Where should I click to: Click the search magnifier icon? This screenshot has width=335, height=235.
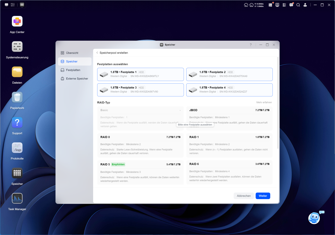click(298, 5)
